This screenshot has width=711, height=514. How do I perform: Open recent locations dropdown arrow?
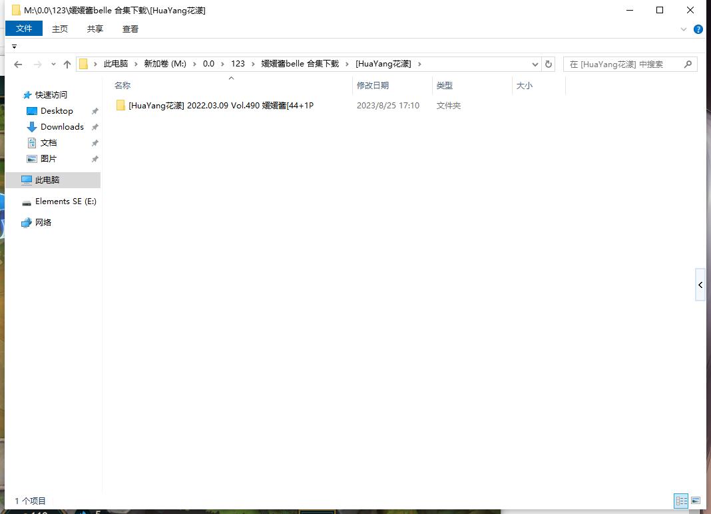pyautogui.click(x=53, y=64)
